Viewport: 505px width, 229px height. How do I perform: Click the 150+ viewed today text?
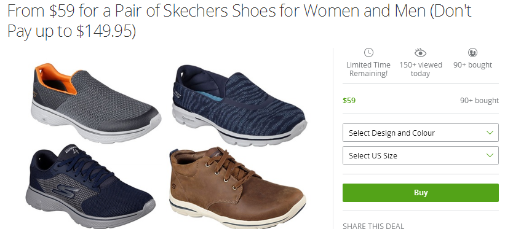[420, 69]
